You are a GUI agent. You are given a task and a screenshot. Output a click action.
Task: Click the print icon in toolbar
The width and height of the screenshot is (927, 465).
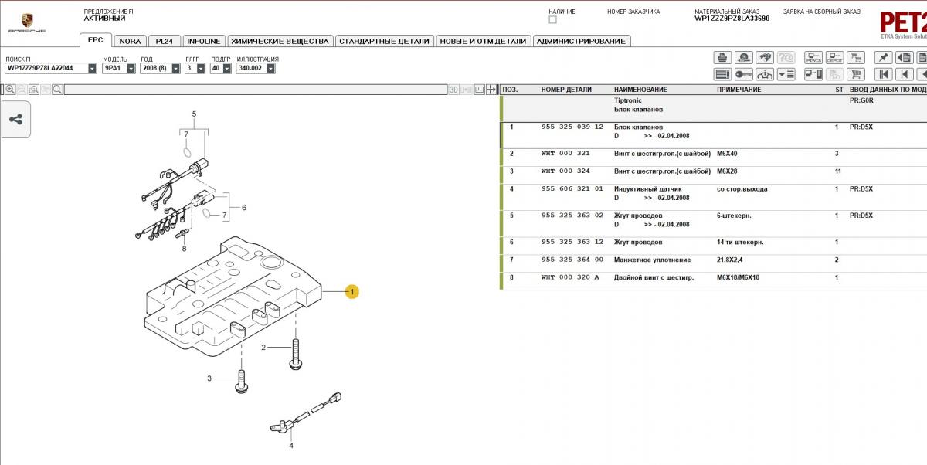(x=722, y=57)
